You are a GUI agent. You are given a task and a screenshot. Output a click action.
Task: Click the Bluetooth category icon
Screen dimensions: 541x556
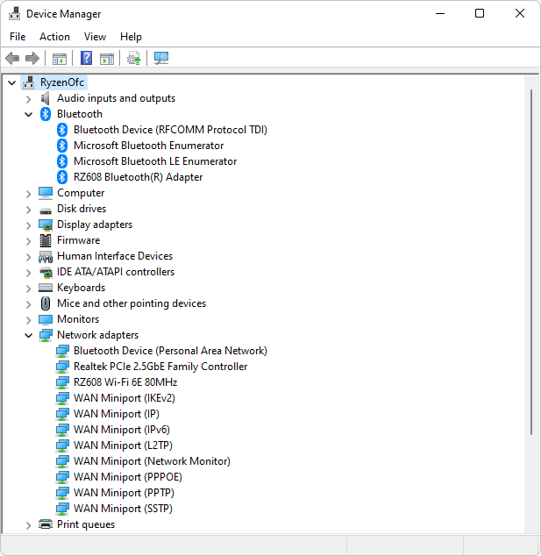pos(46,114)
